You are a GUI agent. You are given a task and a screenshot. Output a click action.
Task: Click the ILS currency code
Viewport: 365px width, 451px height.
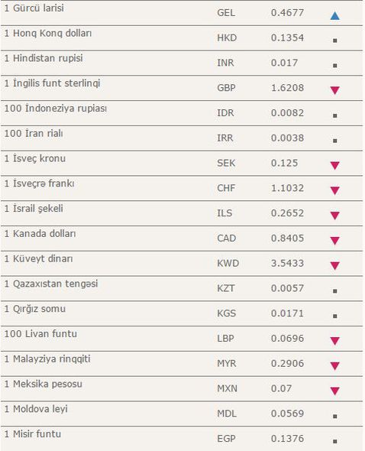point(224,213)
